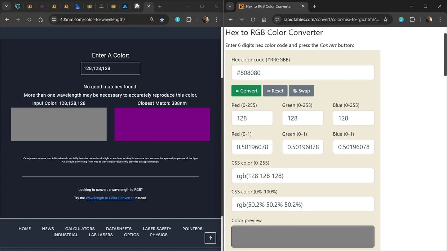Click the scroll-to-top arrow button
The height and width of the screenshot is (251, 447).
pos(210,238)
